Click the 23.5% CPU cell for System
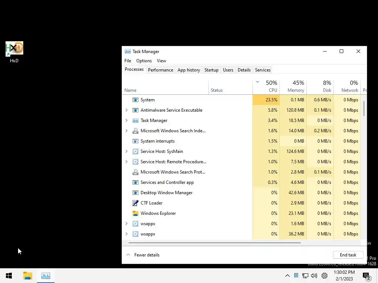Image resolution: width=378 pixels, height=283 pixels. click(267, 100)
